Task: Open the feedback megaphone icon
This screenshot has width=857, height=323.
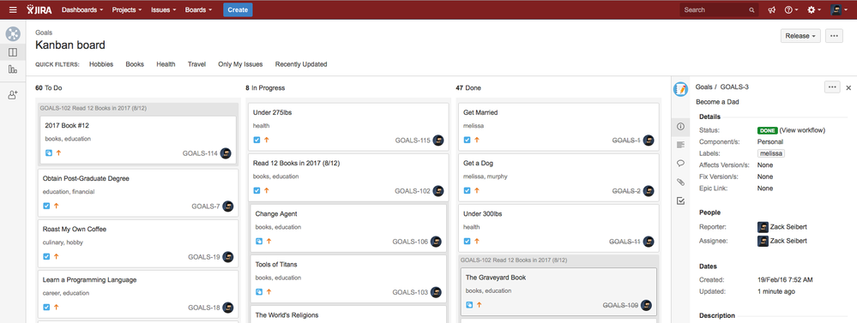Action: (771, 9)
